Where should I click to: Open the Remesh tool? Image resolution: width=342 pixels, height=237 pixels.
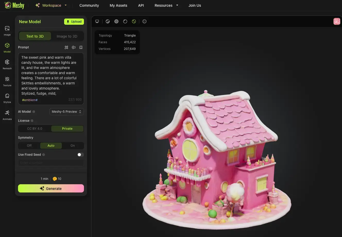(x=7, y=64)
